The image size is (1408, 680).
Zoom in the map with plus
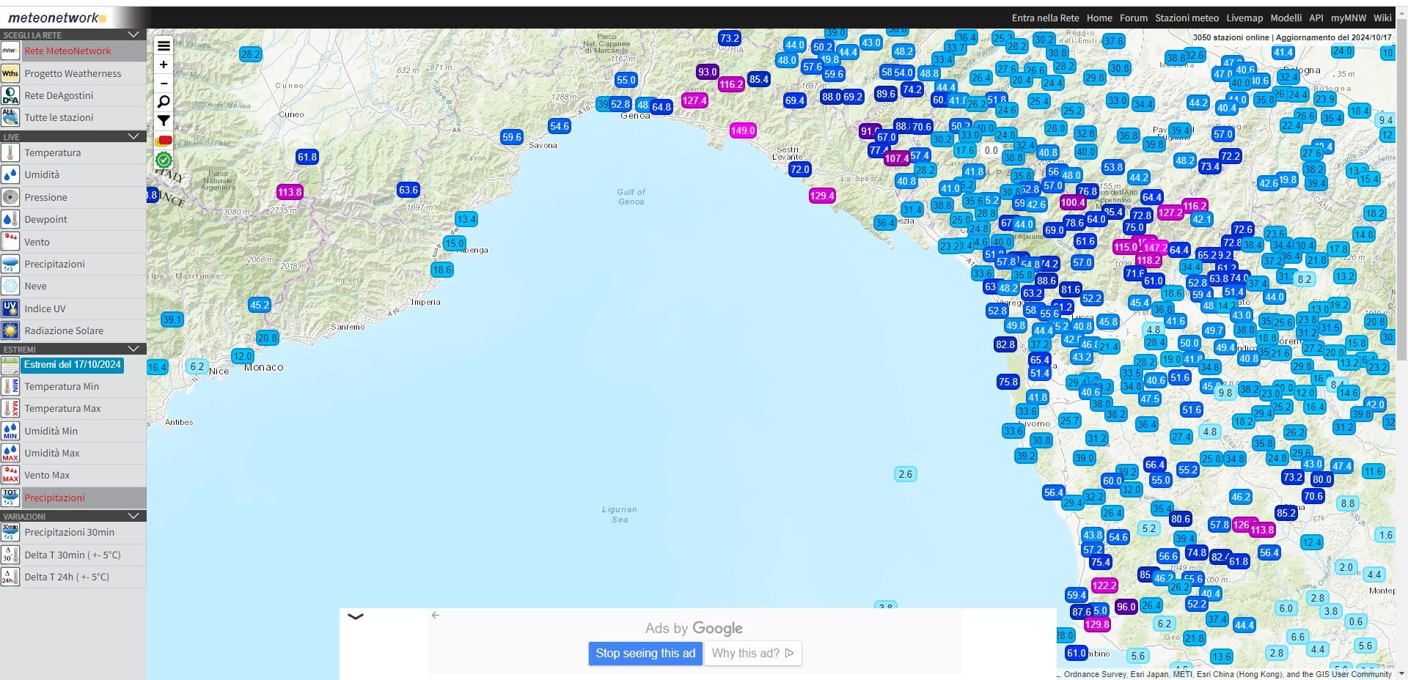[x=164, y=64]
